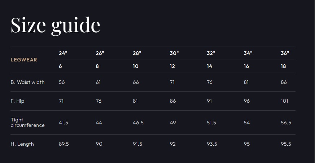This screenshot has height=163, width=315.
Task: Click tight circumference value 41.5
Action: (64, 123)
